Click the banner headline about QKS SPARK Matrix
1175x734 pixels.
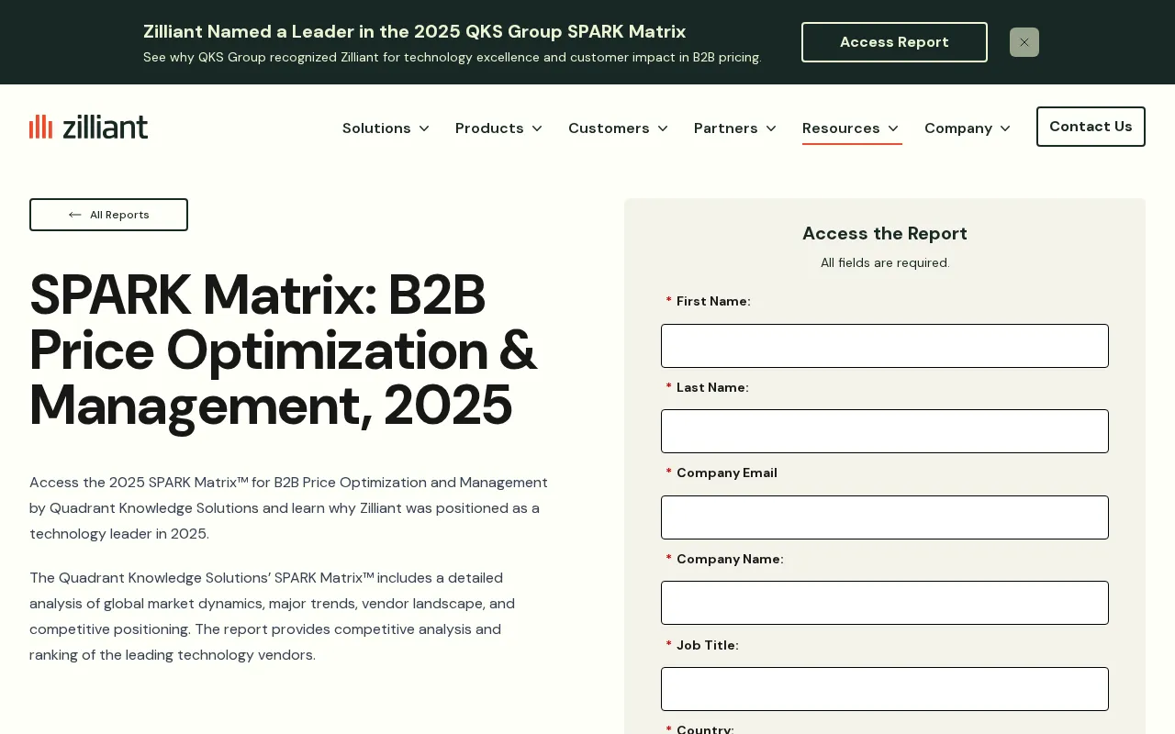[414, 31]
